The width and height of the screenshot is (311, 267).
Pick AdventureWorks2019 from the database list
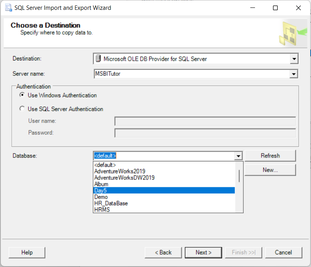click(x=164, y=171)
